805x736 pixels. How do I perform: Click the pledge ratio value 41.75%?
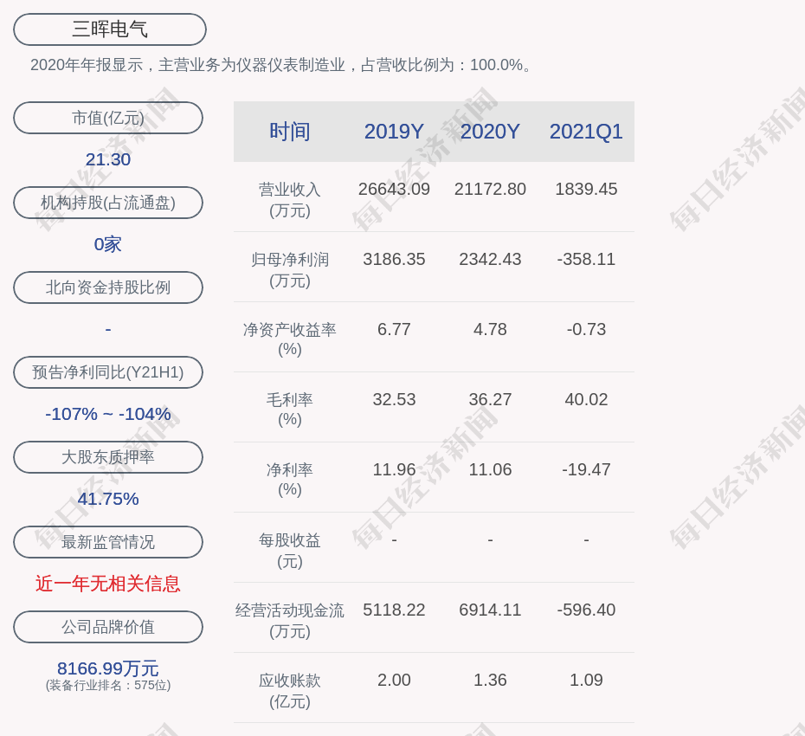pyautogui.click(x=108, y=499)
